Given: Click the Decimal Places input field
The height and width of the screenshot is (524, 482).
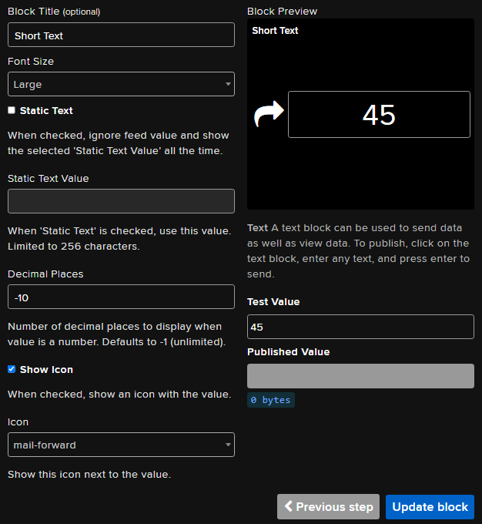Looking at the screenshot, I should coord(121,297).
